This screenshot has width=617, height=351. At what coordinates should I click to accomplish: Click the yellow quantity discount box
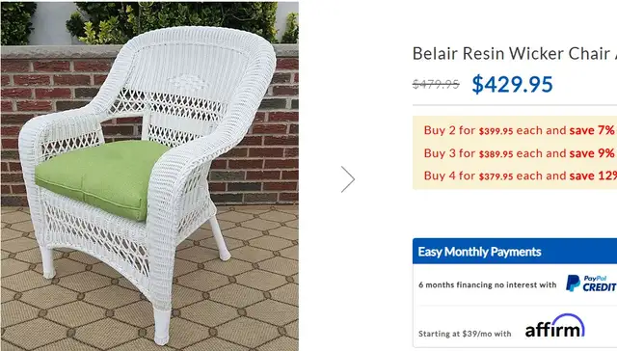tap(515, 152)
